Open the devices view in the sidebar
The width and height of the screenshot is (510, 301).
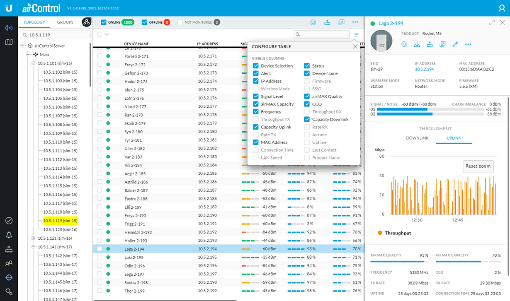[x=9, y=28]
